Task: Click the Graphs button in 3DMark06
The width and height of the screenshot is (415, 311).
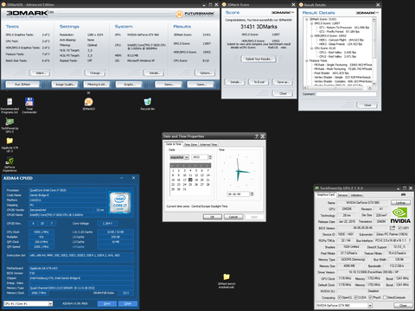Action: 129,85
